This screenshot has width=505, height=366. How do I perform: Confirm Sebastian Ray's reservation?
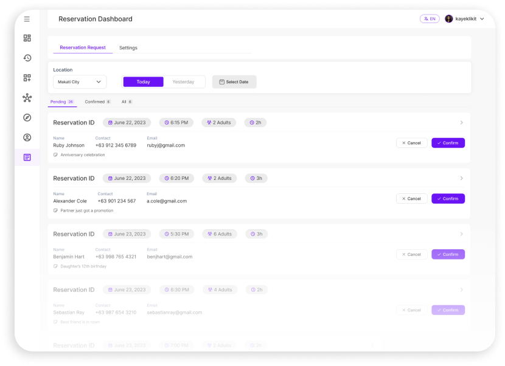tap(448, 310)
